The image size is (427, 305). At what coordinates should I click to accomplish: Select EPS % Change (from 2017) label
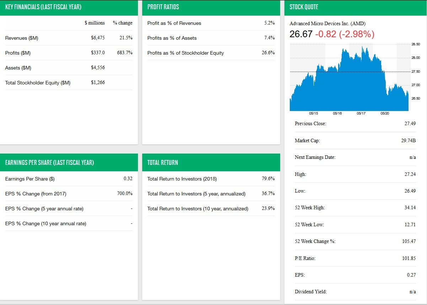(36, 194)
